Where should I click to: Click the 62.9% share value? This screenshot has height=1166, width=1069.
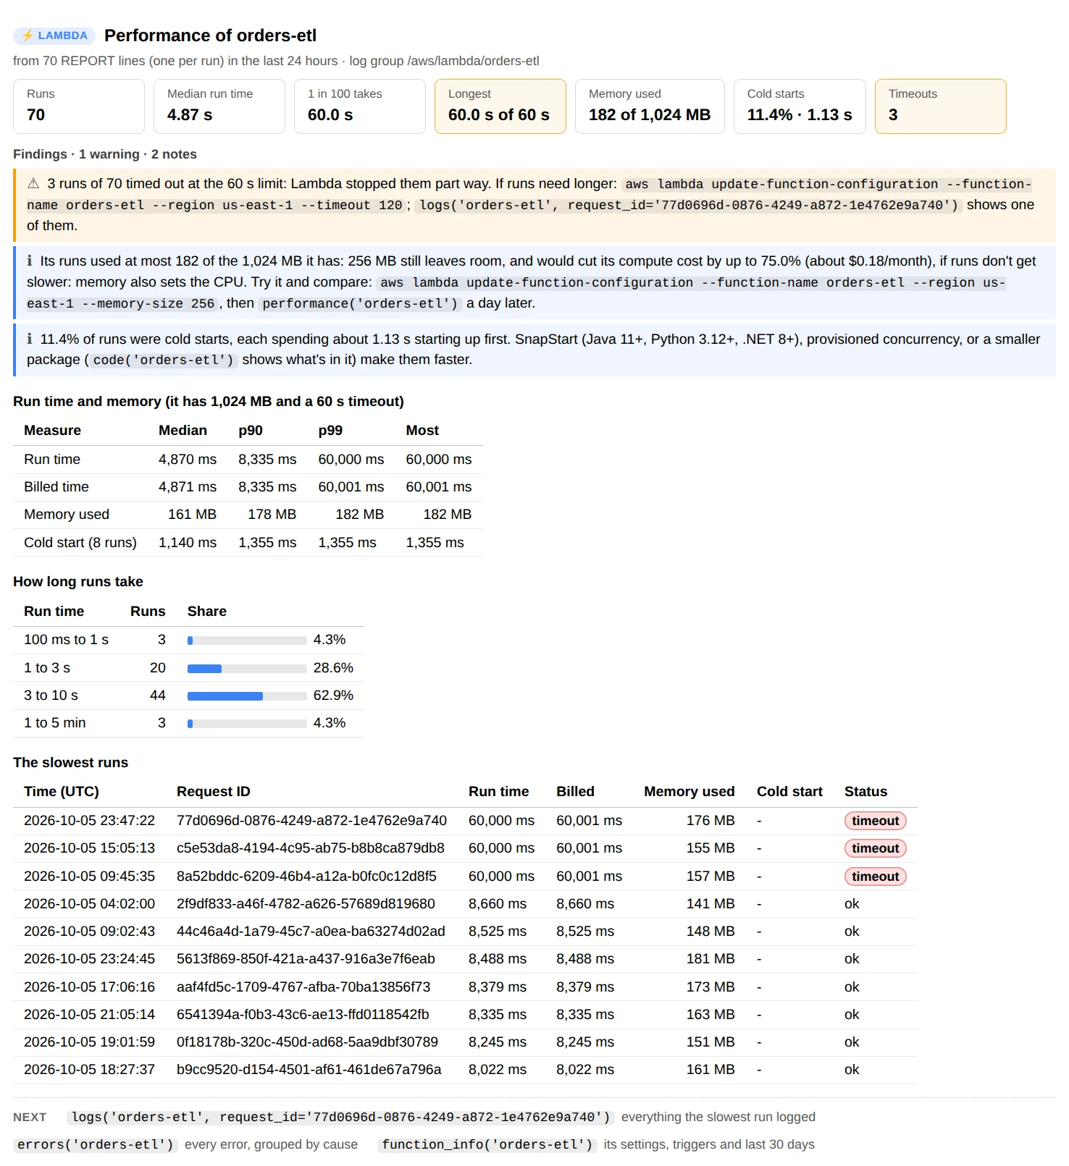click(x=333, y=696)
